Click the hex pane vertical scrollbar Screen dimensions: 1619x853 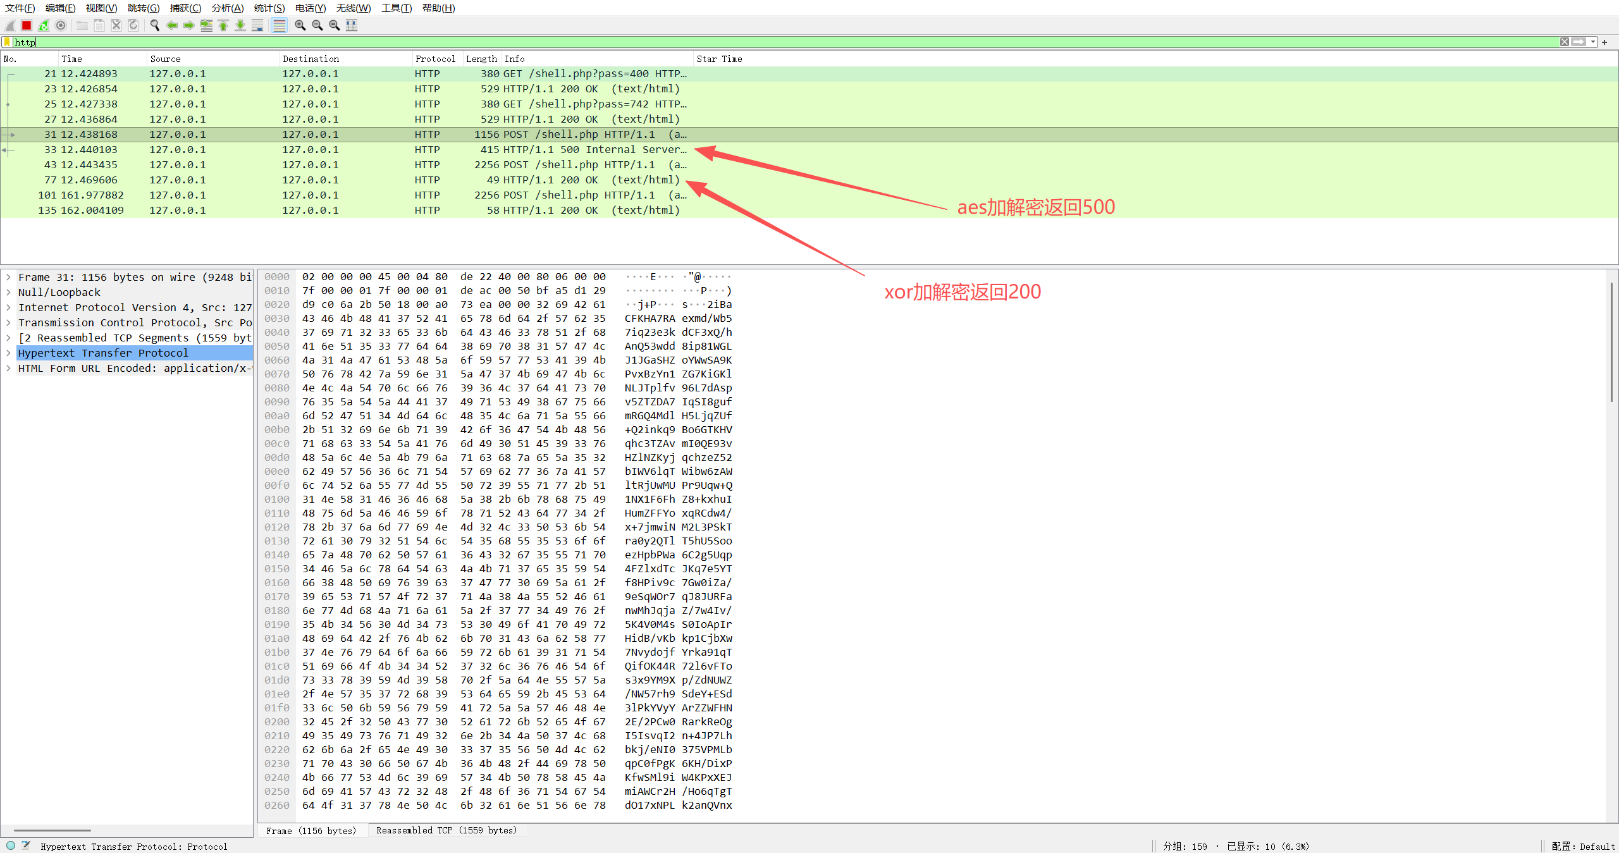pos(1611,341)
